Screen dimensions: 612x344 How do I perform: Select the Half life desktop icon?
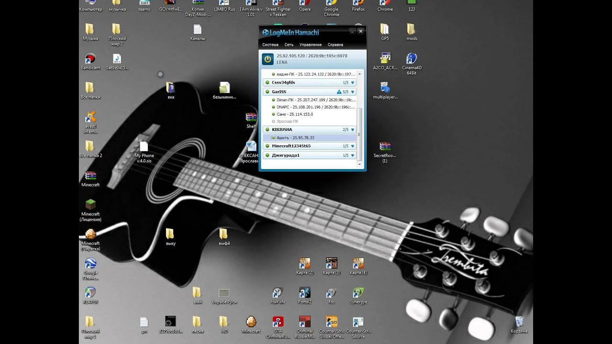coord(278,295)
